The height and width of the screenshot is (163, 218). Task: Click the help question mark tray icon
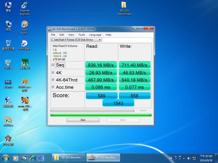[x=175, y=158]
